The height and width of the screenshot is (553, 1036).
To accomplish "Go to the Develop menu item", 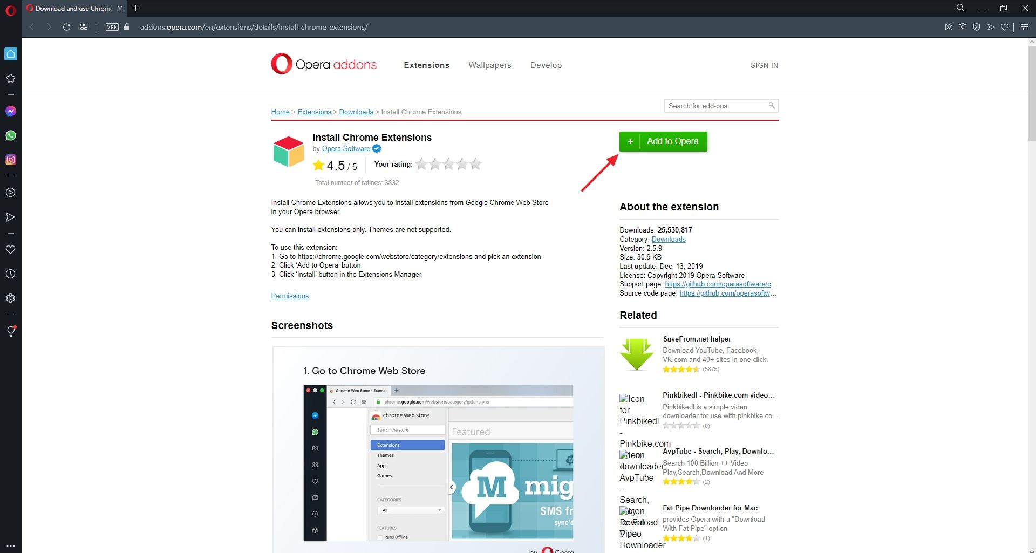I will tap(546, 65).
